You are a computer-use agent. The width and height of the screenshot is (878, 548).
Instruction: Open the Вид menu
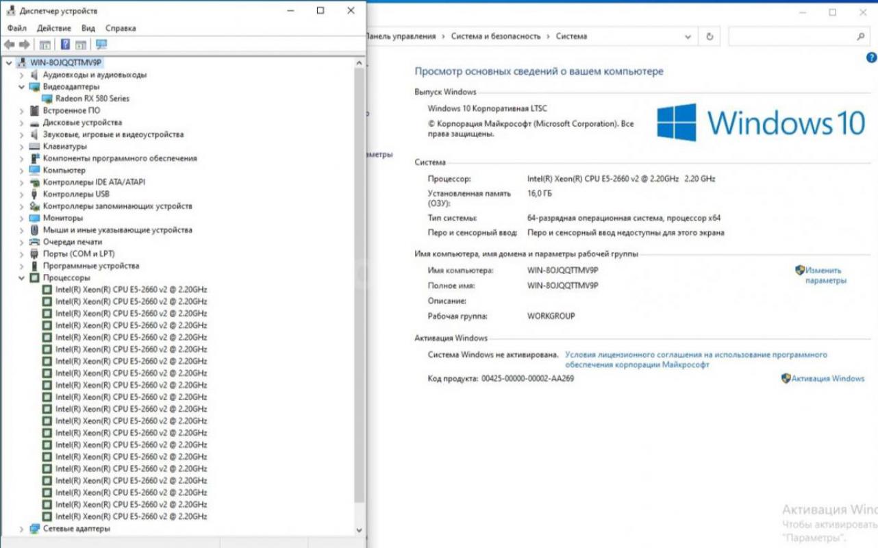[x=88, y=28]
